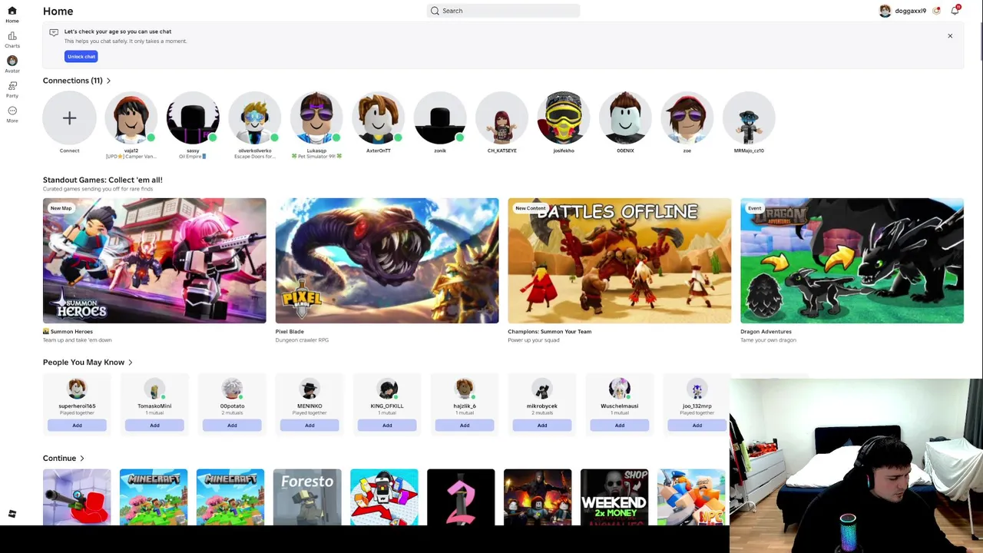Open the josifekho connection avatar
Image resolution: width=983 pixels, height=553 pixels.
coord(564,118)
